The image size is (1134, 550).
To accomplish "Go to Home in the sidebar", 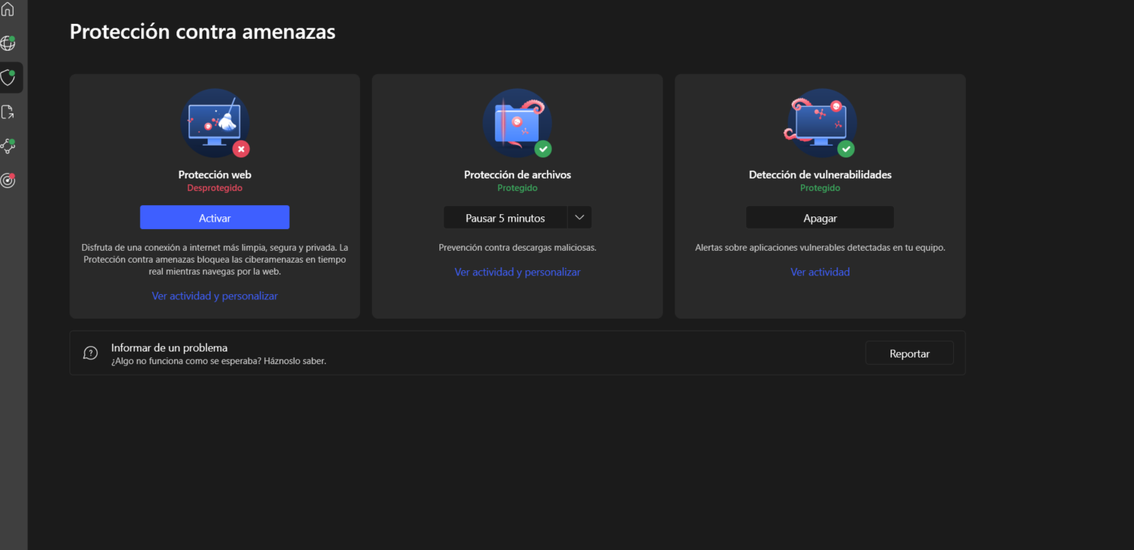I will tap(8, 10).
